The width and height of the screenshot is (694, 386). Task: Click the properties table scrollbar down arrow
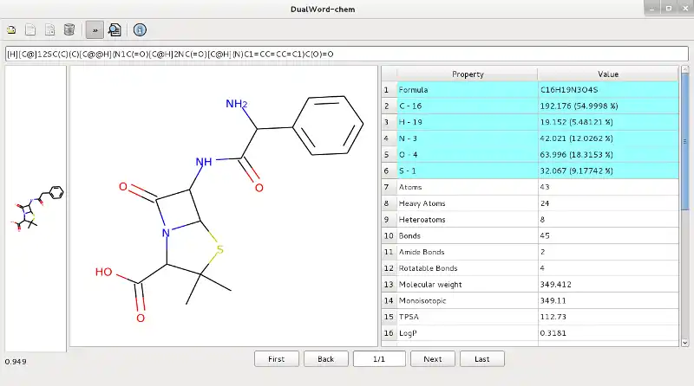684,343
